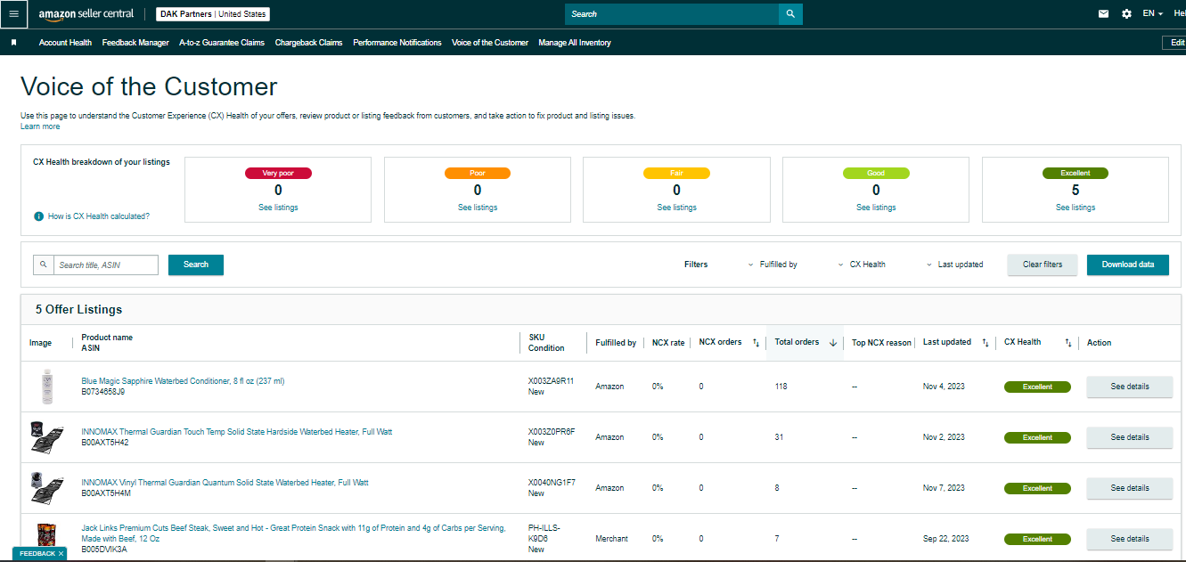Close the Feedback tab with X
1186x562 pixels.
[x=61, y=554]
